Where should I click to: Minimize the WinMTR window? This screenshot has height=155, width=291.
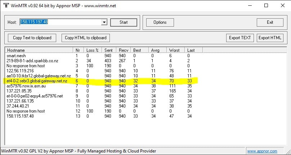pyautogui.click(x=250, y=5)
